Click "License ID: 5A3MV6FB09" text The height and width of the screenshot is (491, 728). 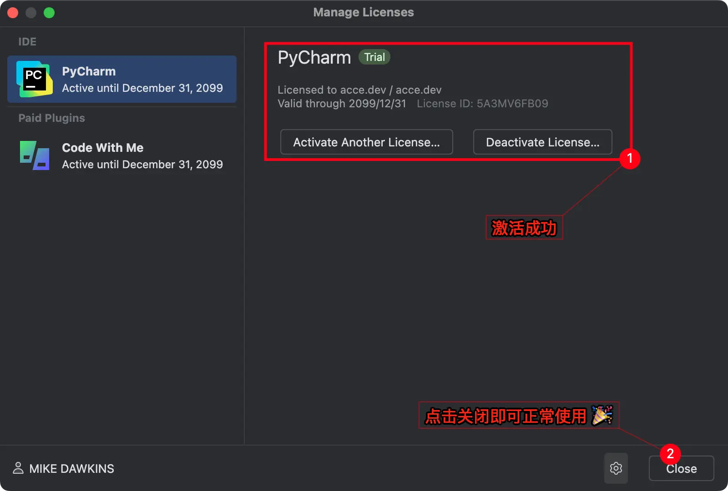(x=482, y=104)
